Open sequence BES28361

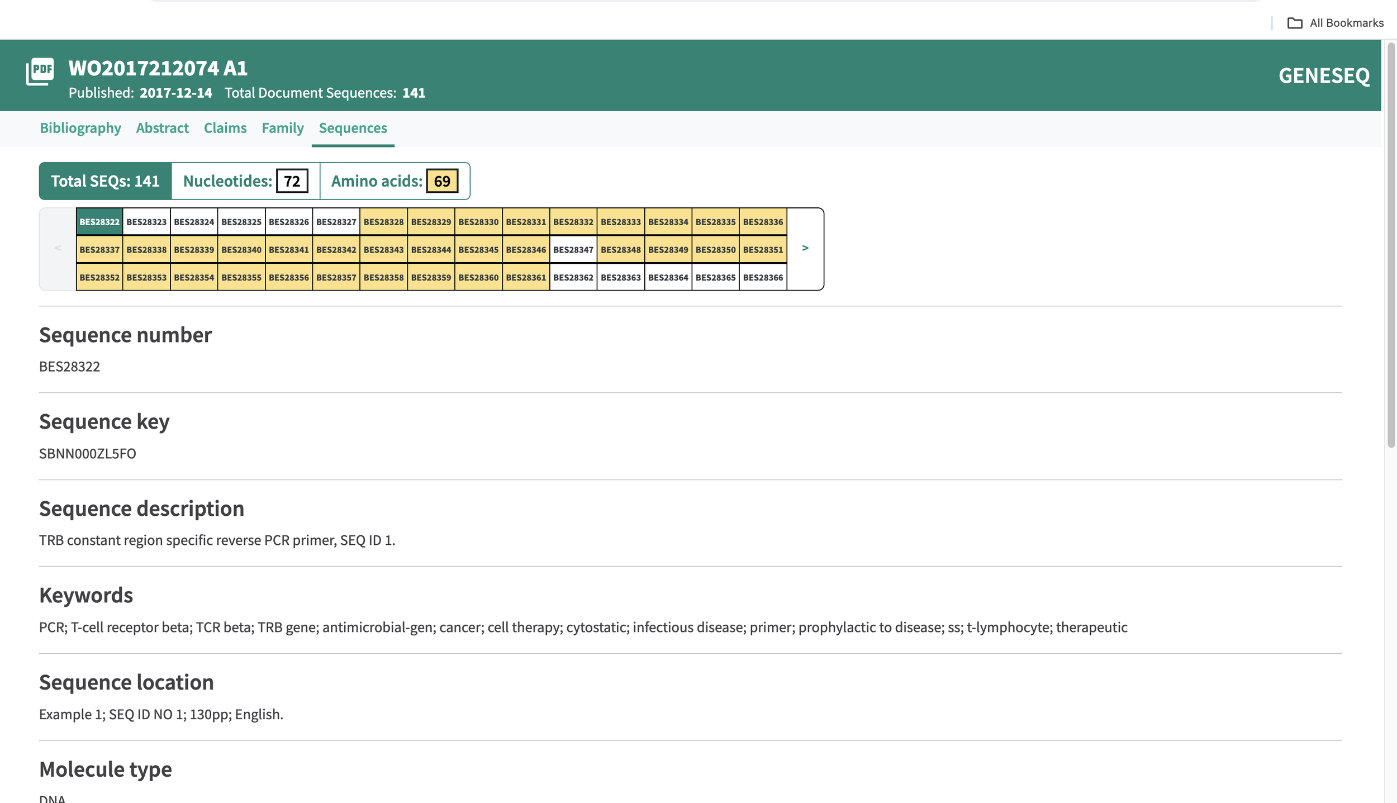pos(526,278)
